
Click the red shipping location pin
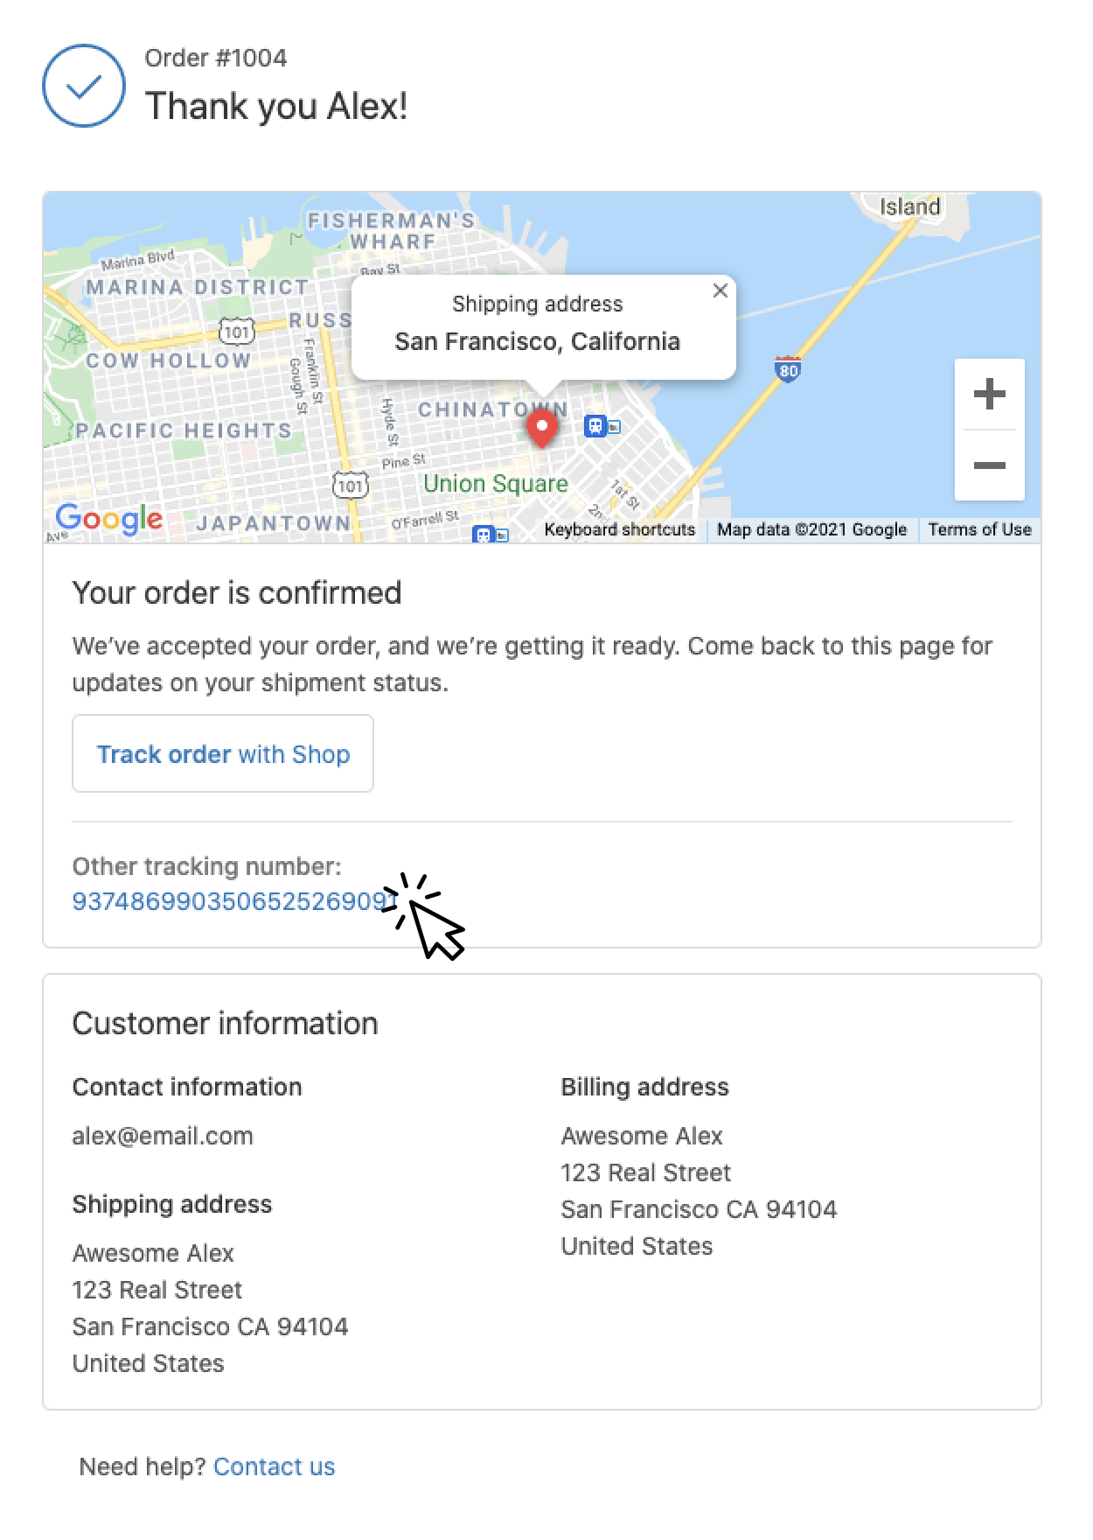[x=542, y=428]
